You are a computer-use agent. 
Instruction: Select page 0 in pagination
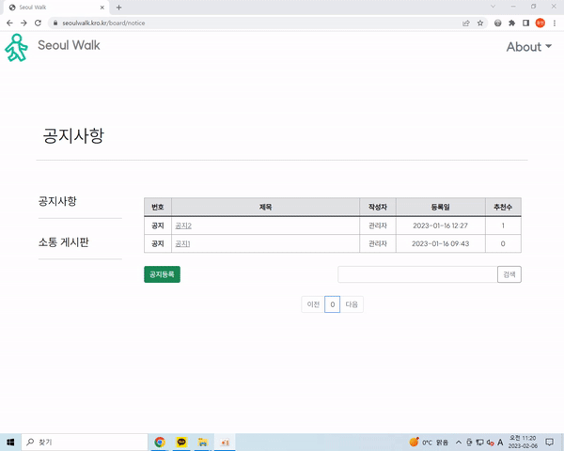click(x=333, y=304)
